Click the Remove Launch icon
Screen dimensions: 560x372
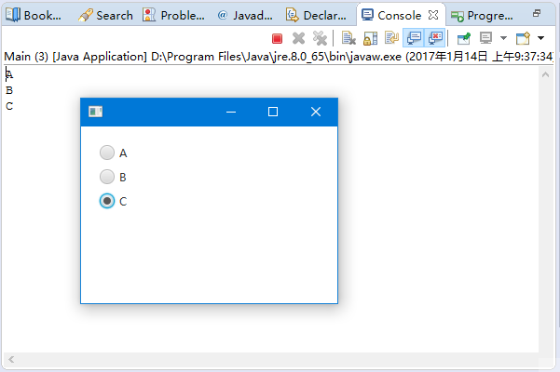point(299,38)
